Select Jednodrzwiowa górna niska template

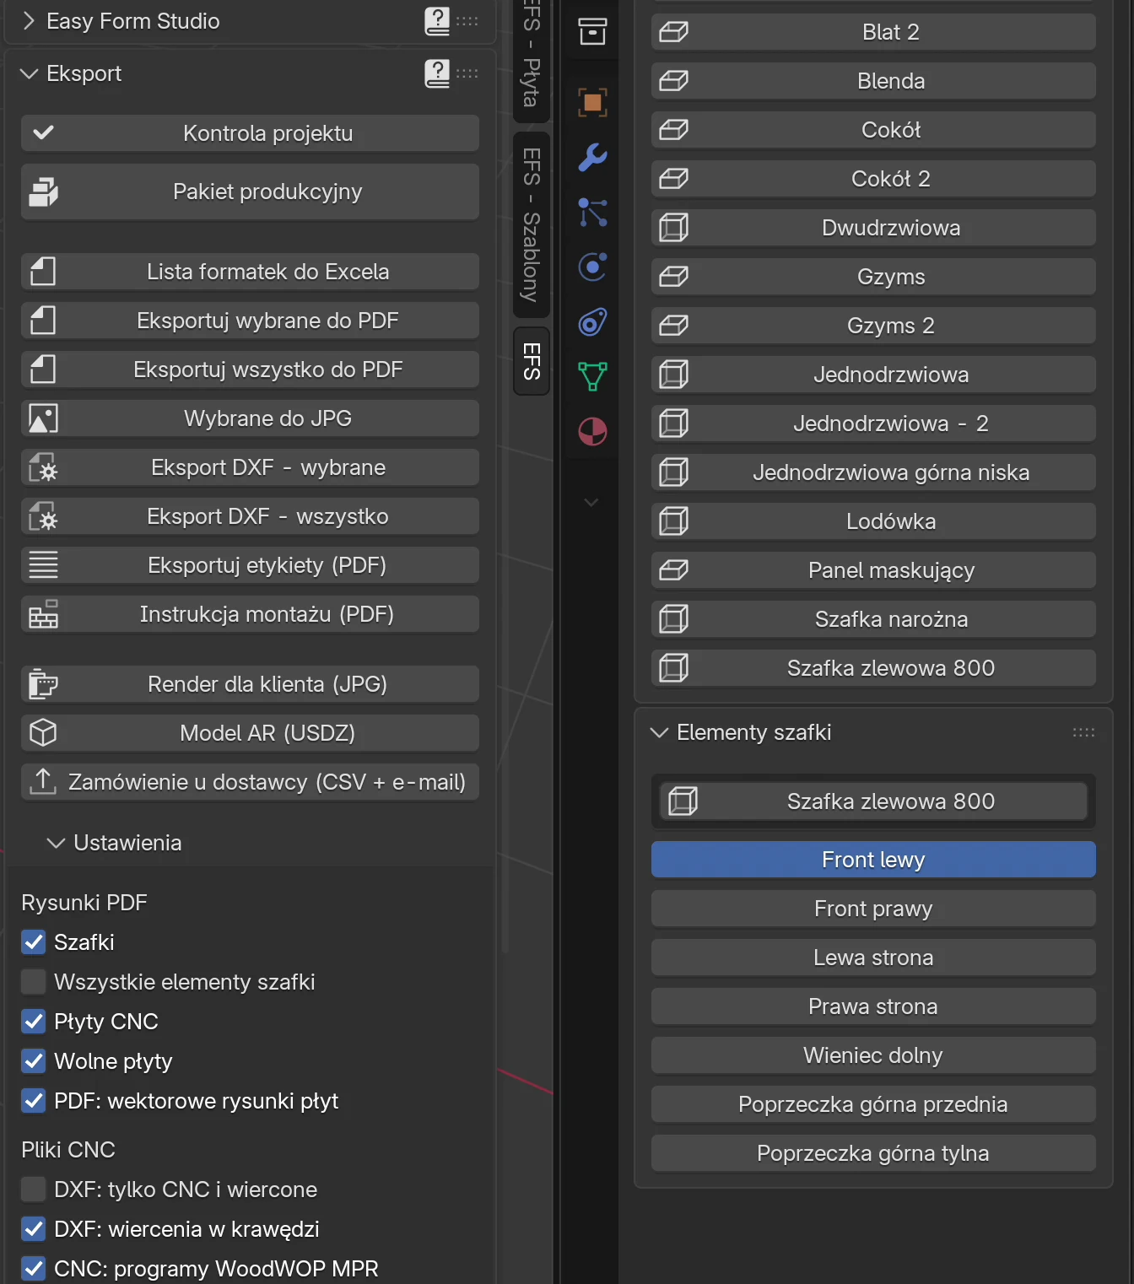[x=873, y=472]
